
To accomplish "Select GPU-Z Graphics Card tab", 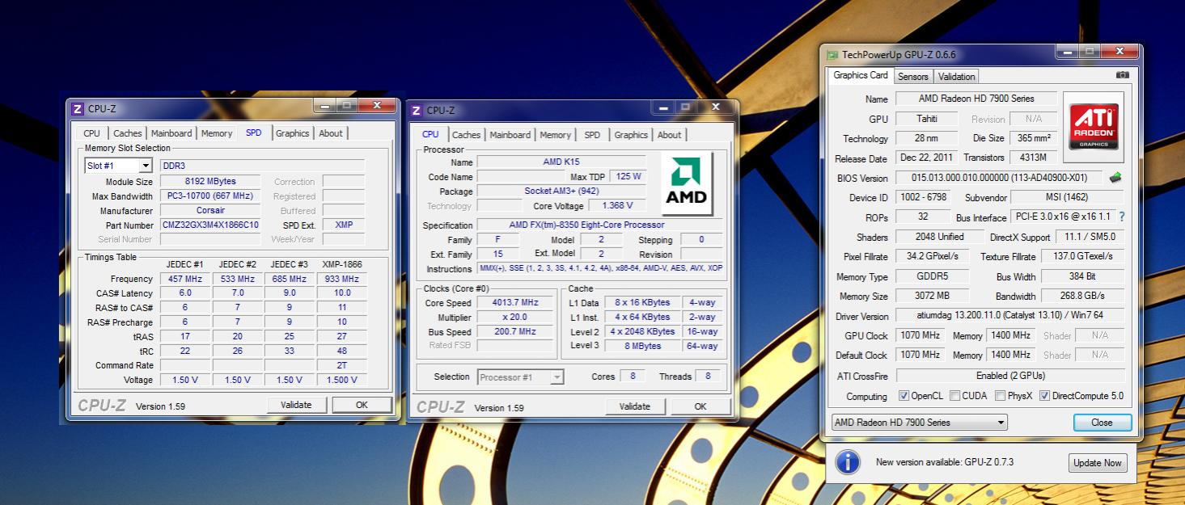I will [x=861, y=75].
